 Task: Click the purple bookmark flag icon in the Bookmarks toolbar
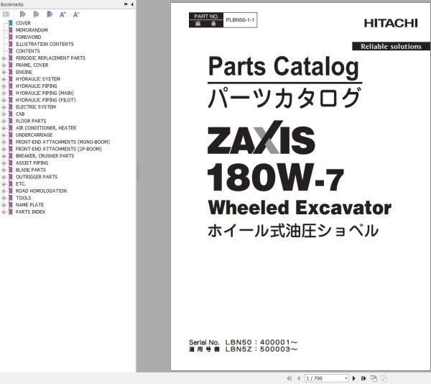pyautogui.click(x=50, y=14)
